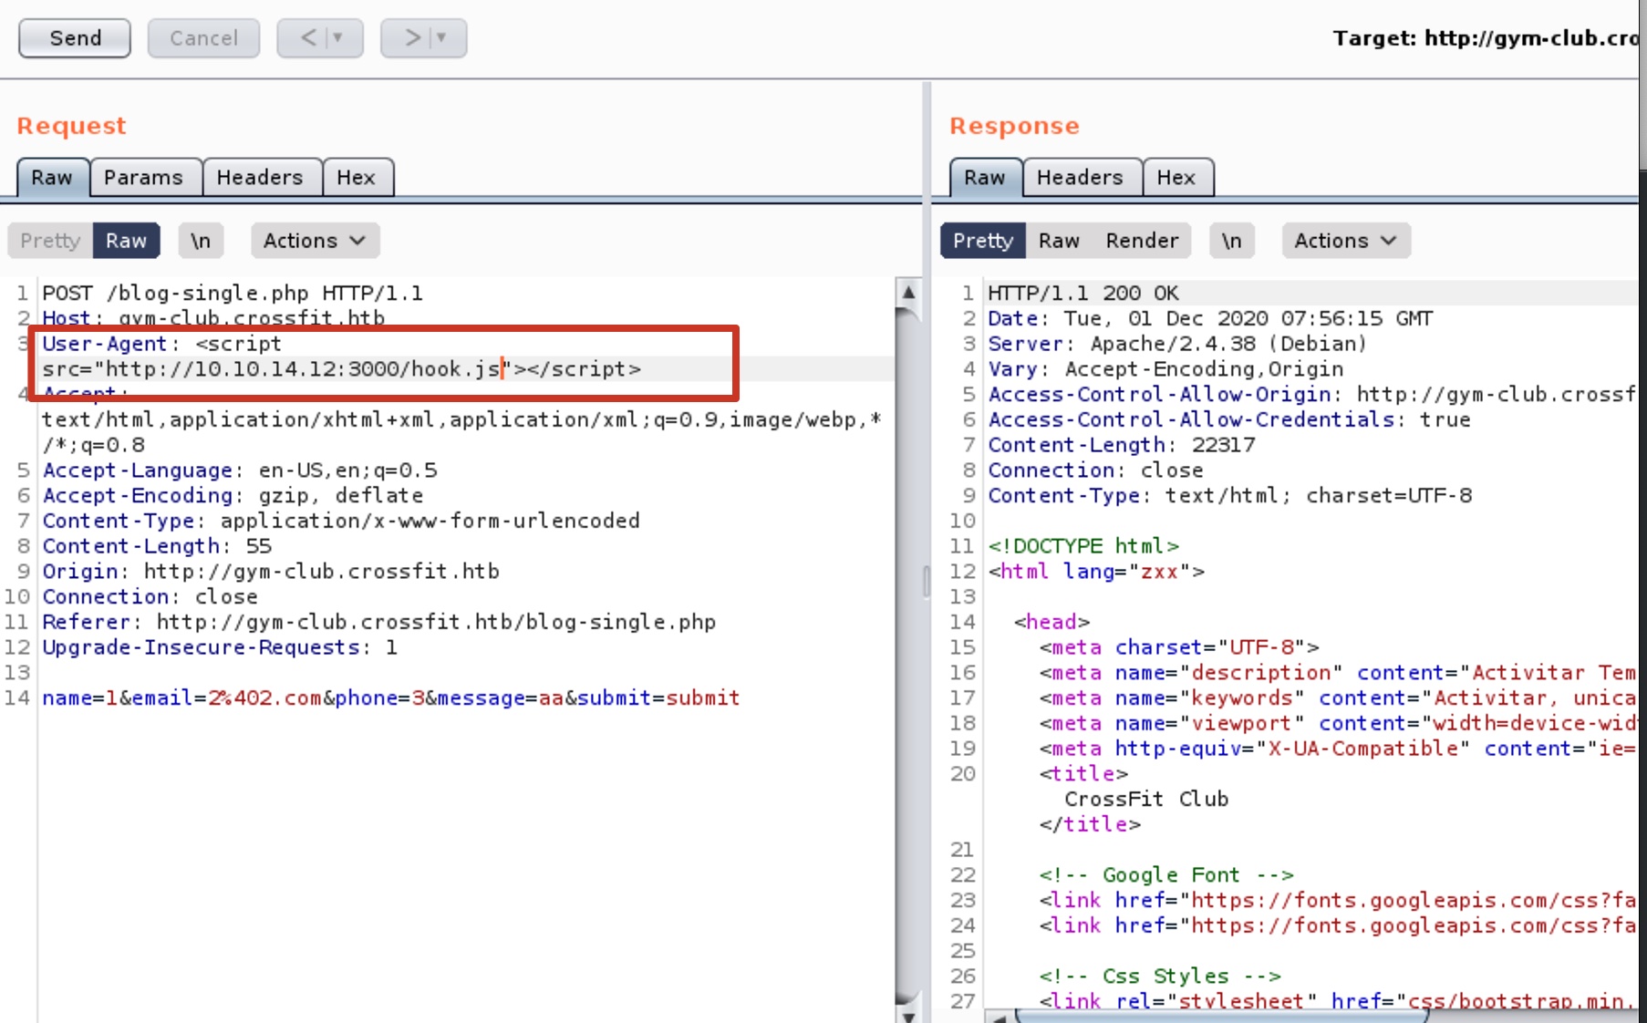1647x1023 pixels.
Task: Click the Origin header line
Action: point(271,572)
